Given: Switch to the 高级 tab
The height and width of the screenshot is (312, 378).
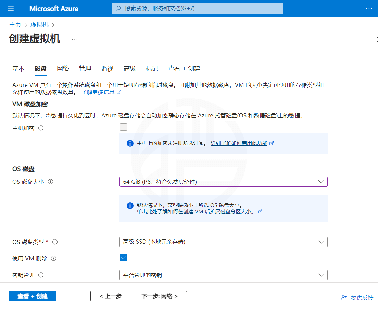Looking at the screenshot, I should 130,69.
